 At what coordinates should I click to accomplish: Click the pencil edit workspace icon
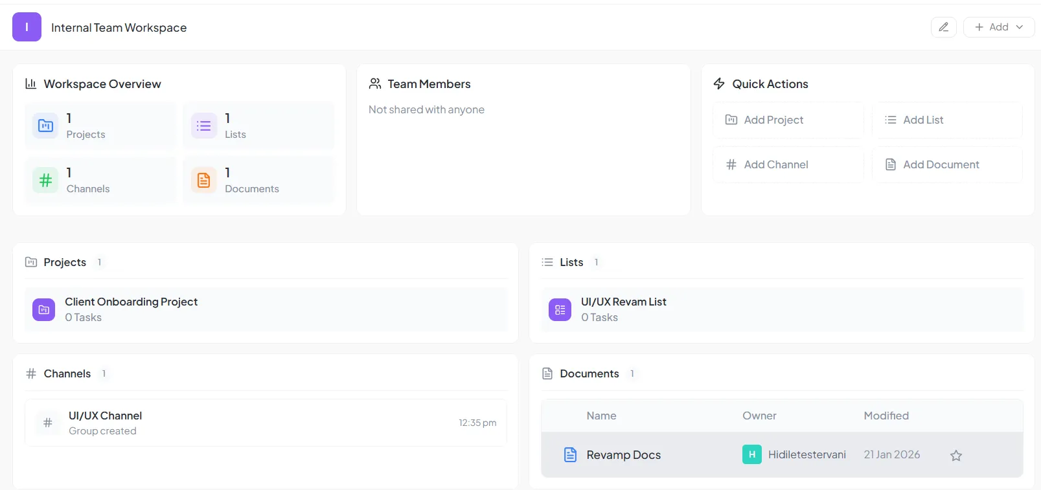pos(943,27)
